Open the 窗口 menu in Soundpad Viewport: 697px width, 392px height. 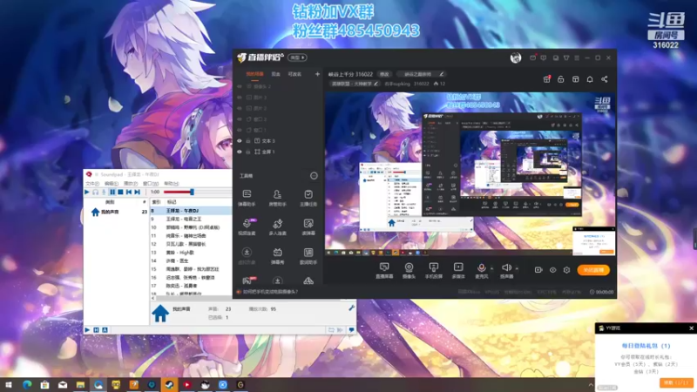click(151, 184)
